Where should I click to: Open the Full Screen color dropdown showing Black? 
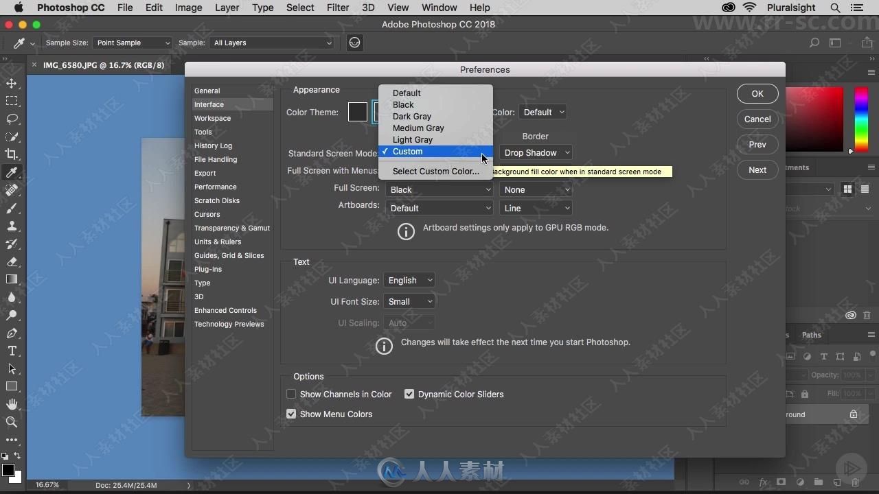[x=439, y=189]
